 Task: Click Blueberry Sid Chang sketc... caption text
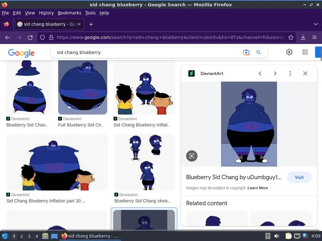coord(142,201)
